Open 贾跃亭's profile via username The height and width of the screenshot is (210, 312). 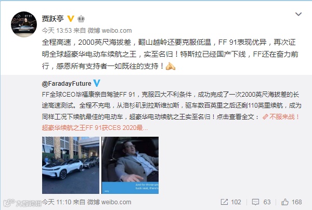pos(53,19)
